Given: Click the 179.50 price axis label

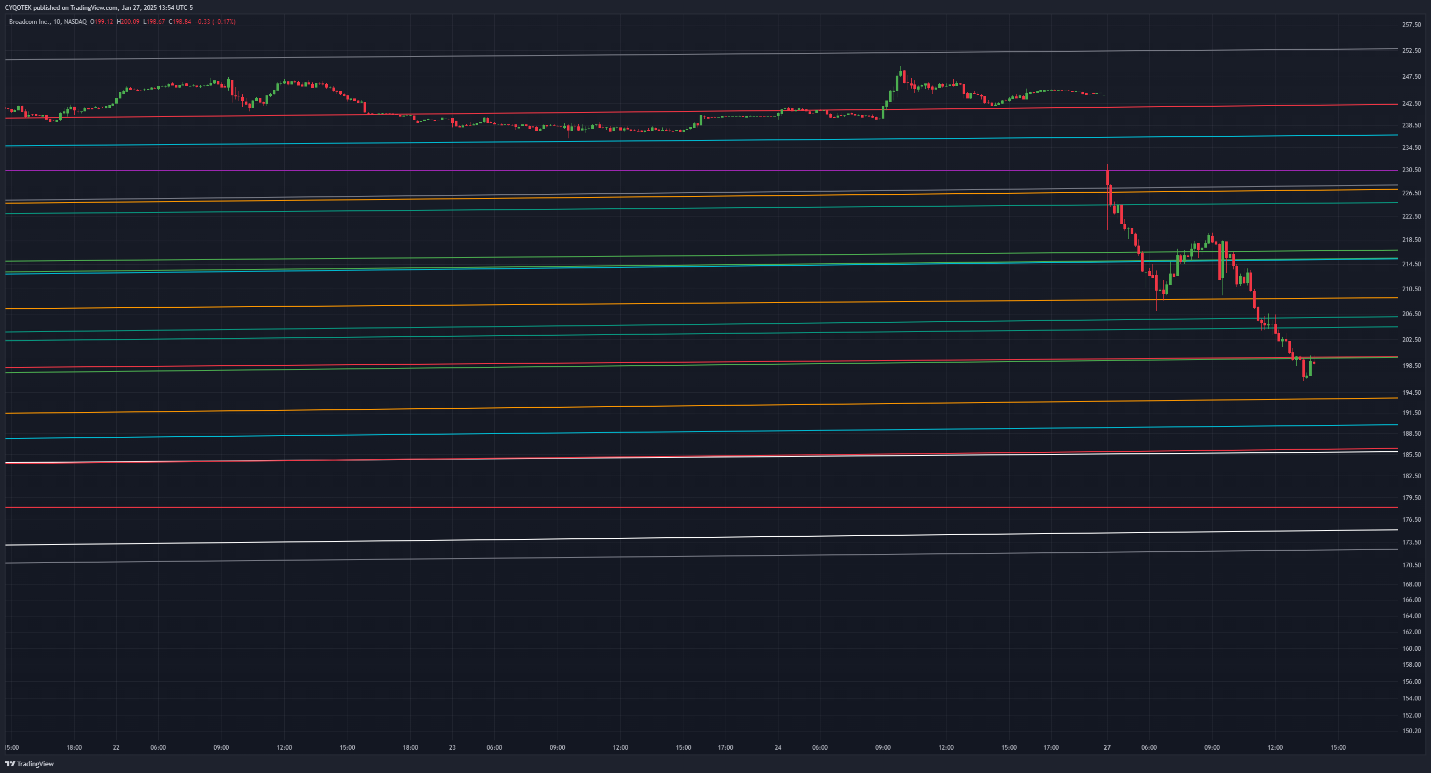Looking at the screenshot, I should (x=1412, y=498).
